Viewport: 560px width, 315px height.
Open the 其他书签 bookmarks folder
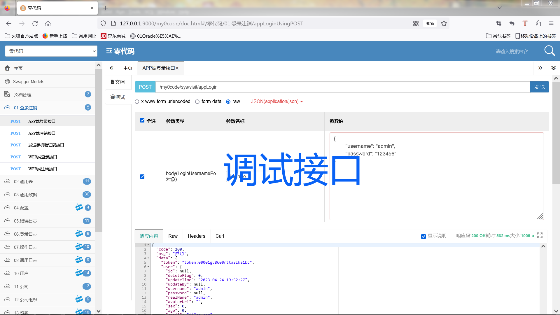[x=498, y=36]
